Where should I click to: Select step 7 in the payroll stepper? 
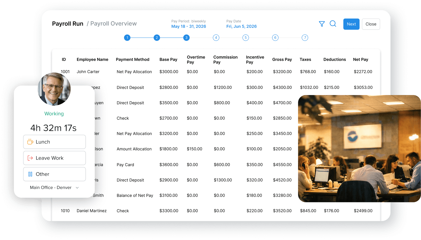tap(305, 37)
